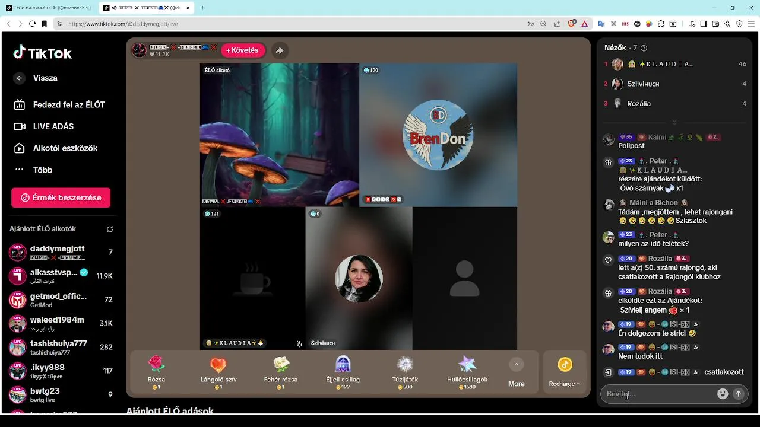Open getmod_offic live creator
760x427 pixels.
click(x=61, y=299)
